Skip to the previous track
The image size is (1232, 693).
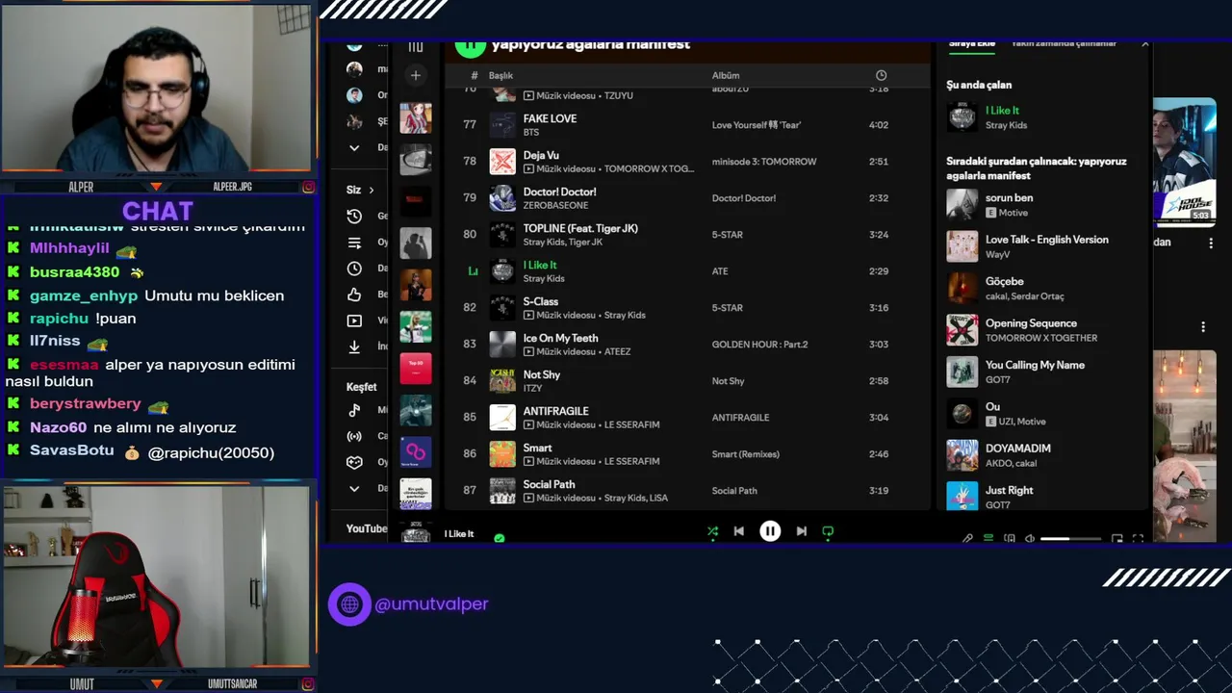(x=739, y=531)
